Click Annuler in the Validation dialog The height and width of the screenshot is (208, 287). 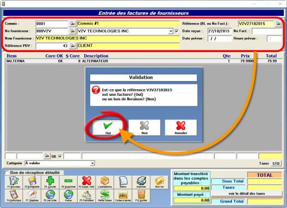(181, 128)
